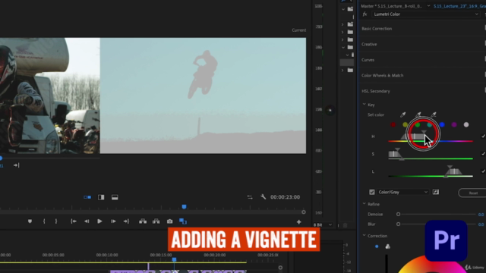Select the Master 5.15_Lecture_B-roll clip tab
This screenshot has height=273, width=486.
coord(392,6)
